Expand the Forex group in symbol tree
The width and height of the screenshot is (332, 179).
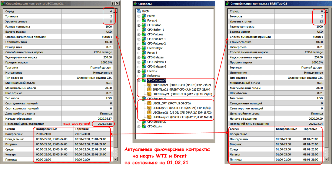click(x=139, y=16)
